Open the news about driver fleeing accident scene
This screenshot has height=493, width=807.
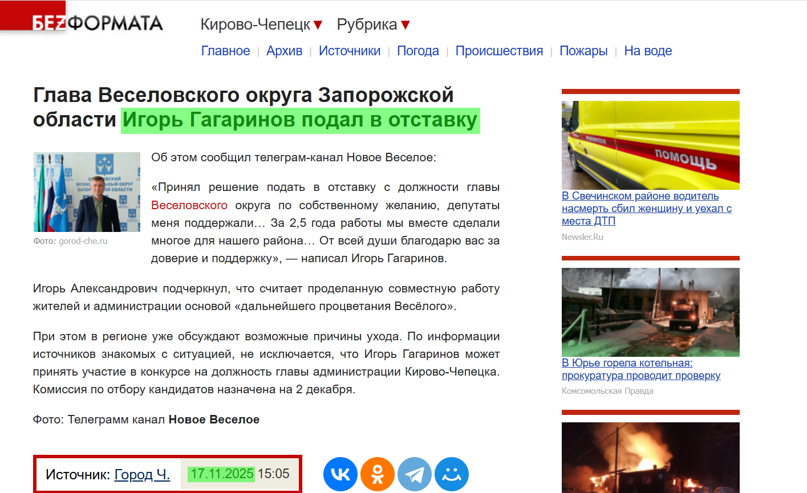[643, 208]
